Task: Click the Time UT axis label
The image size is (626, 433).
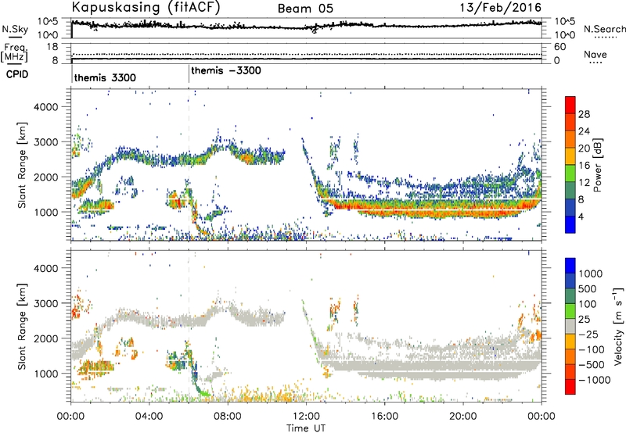Action: 306,428
